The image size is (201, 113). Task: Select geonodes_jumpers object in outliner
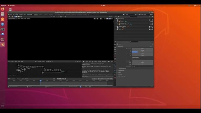click(124, 25)
